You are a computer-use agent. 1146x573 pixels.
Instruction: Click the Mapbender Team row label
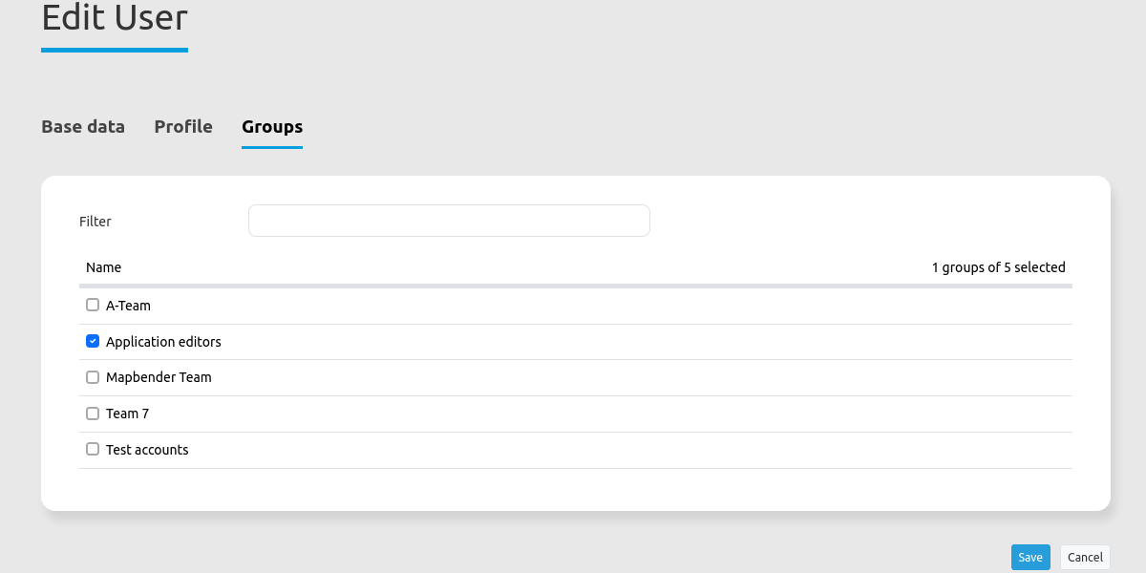[159, 377]
